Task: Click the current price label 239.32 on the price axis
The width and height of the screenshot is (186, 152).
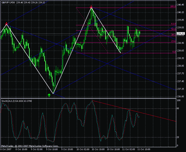Action: [x=180, y=34]
